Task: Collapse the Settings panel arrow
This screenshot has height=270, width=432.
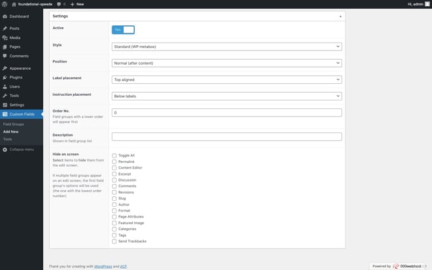Action: click(340, 15)
